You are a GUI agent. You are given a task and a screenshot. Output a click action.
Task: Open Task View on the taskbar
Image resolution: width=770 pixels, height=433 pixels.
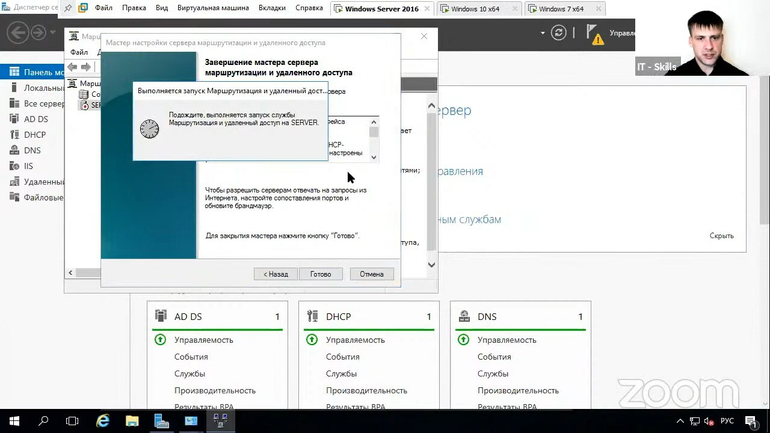click(72, 421)
